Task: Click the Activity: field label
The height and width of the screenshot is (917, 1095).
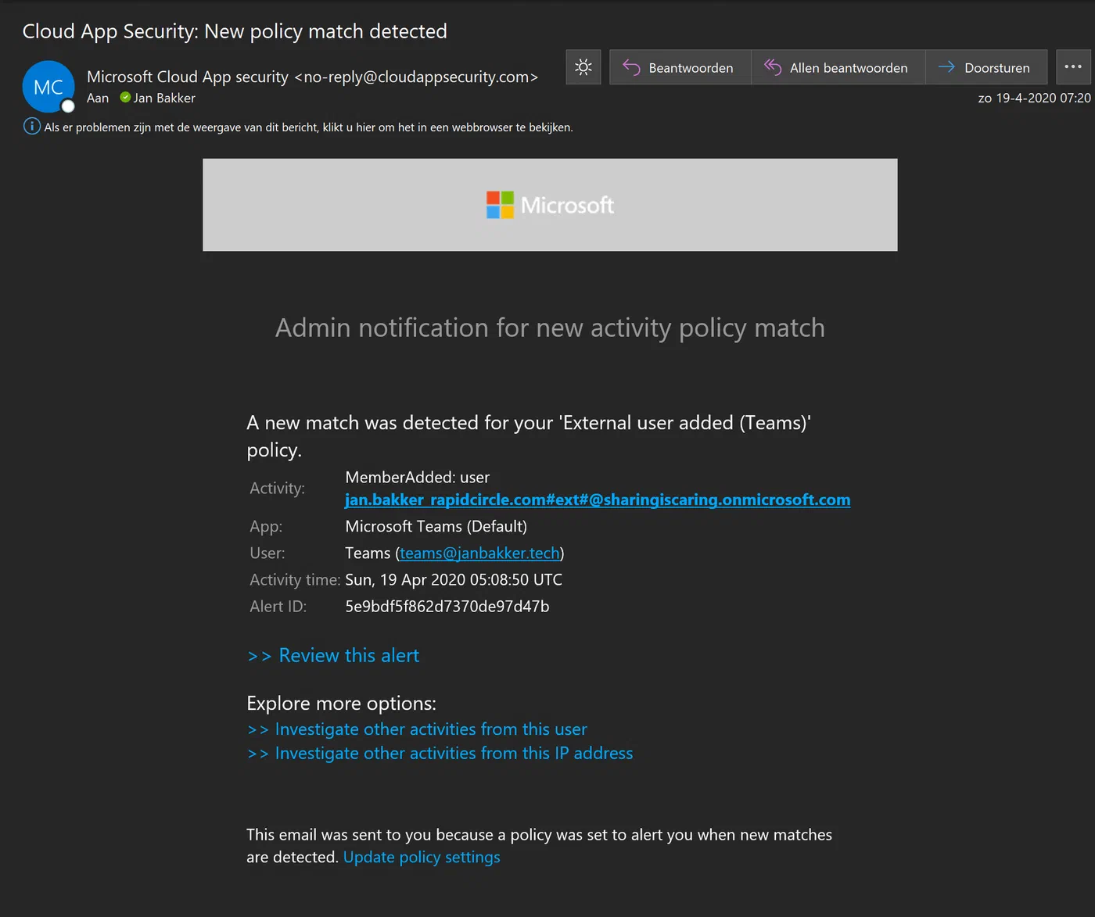Action: [x=278, y=489]
